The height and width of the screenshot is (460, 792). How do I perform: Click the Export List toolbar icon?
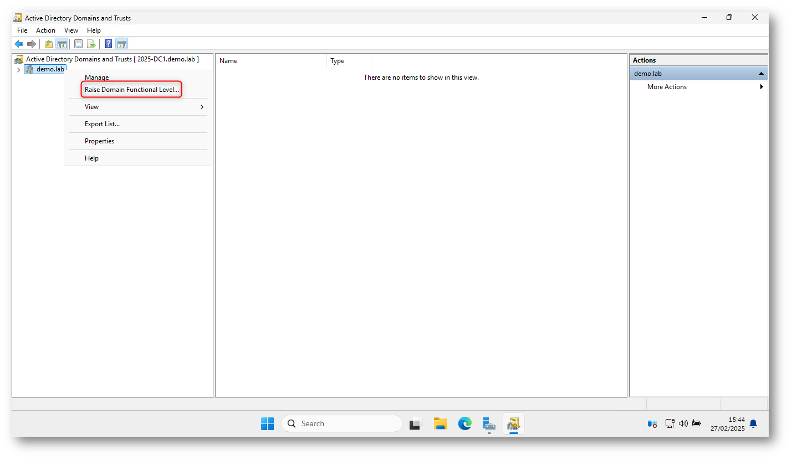91,44
